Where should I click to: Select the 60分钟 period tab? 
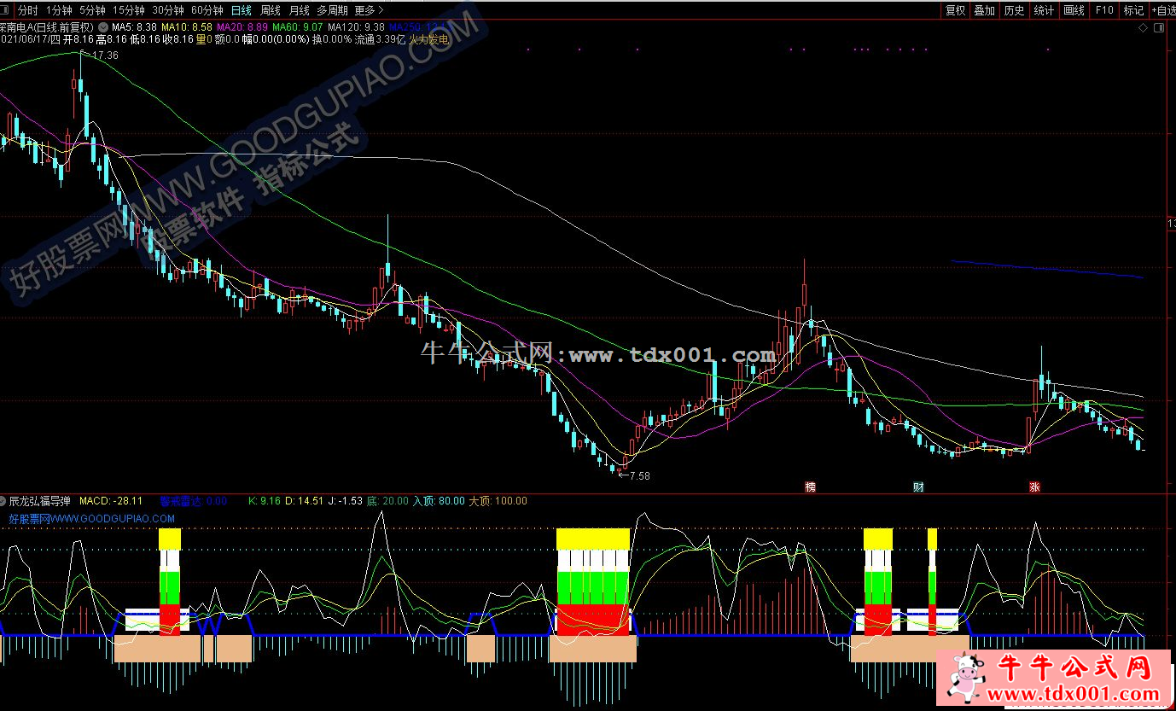click(x=207, y=10)
